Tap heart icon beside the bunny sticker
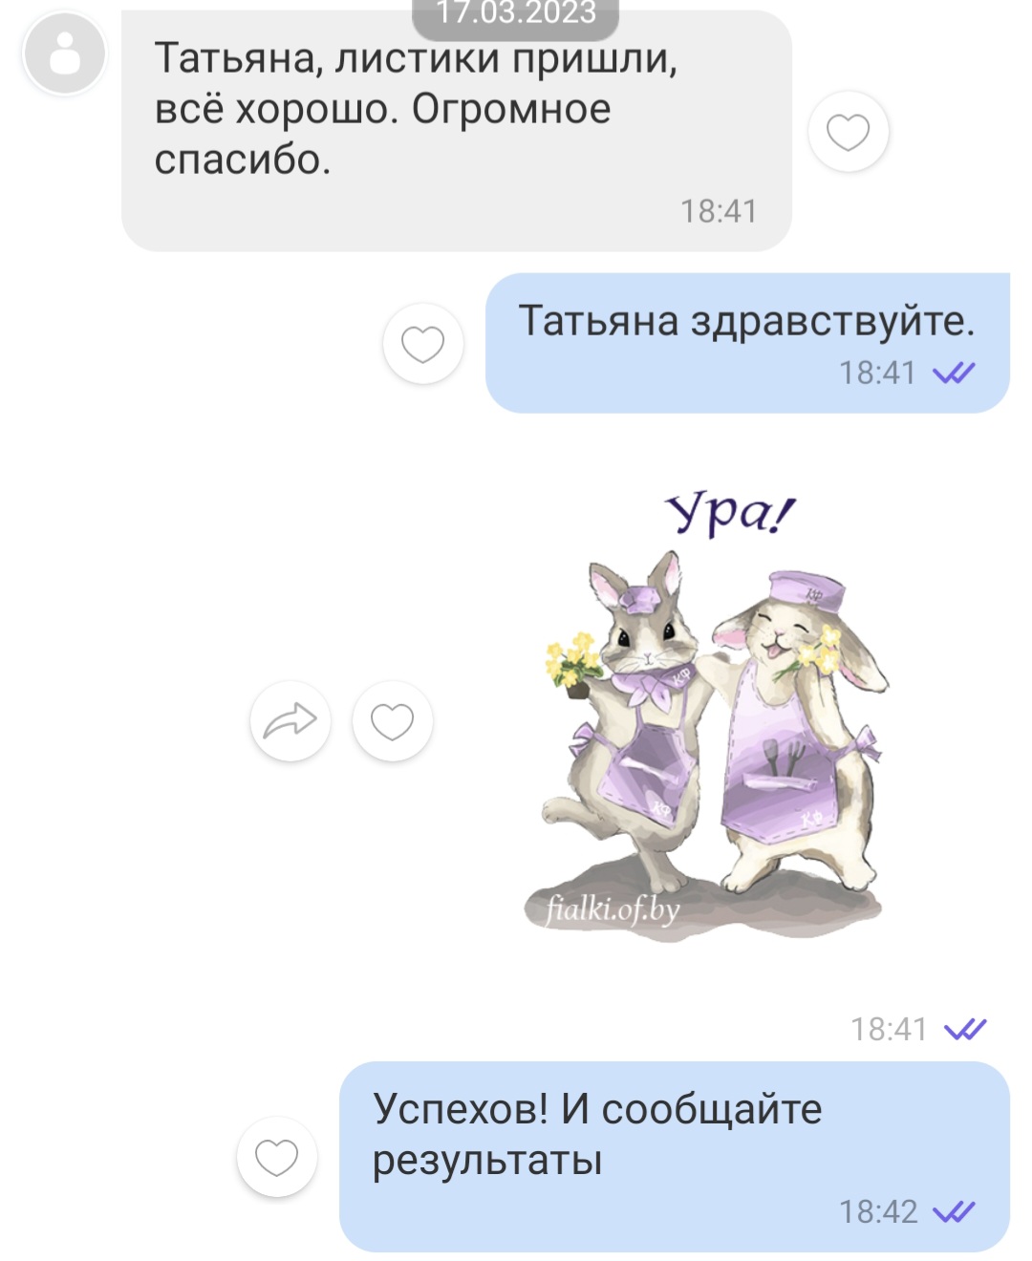 point(392,721)
